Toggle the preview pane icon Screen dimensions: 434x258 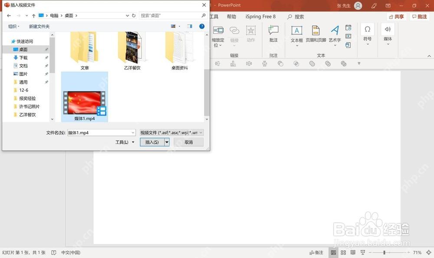pyautogui.click(x=190, y=26)
